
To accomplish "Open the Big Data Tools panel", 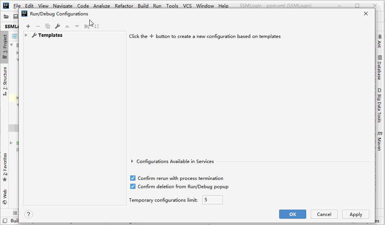I will pos(380,105).
